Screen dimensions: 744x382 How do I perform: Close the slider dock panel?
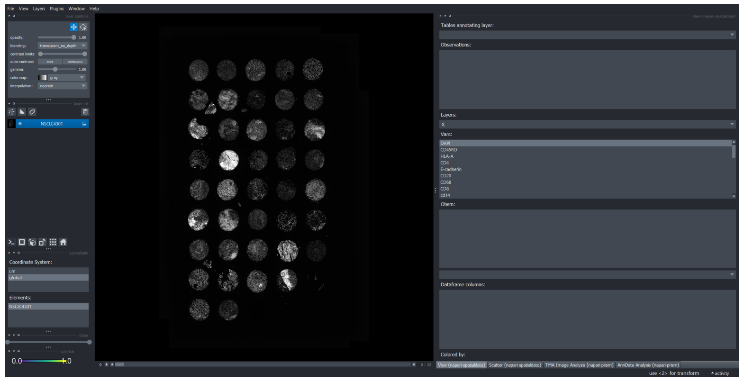pos(9,335)
